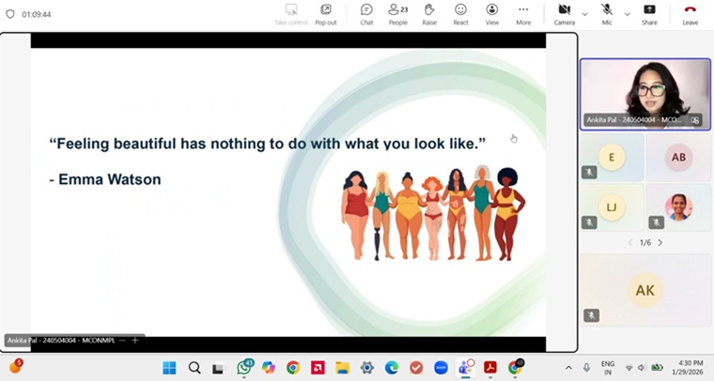Image resolution: width=714 pixels, height=381 pixels.
Task: Click the AK participant tile
Action: 644,290
